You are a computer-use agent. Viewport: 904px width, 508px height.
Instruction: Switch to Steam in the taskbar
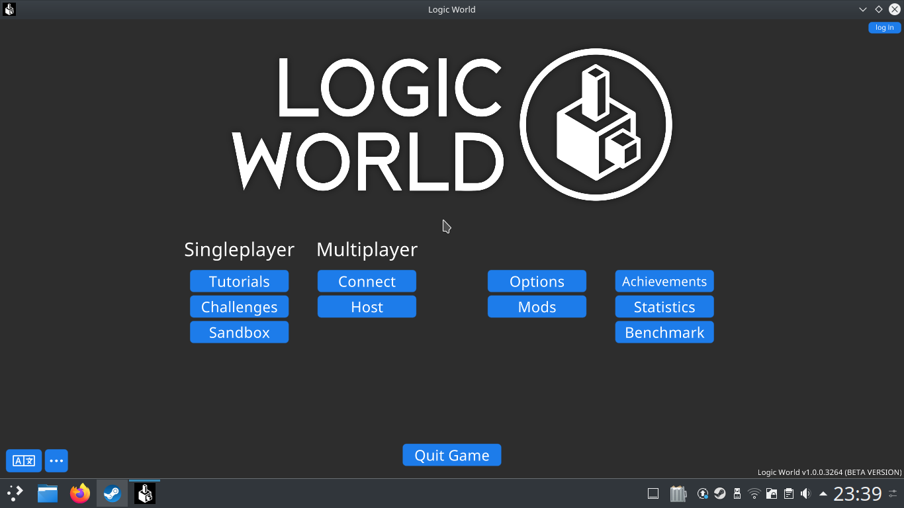click(x=112, y=493)
